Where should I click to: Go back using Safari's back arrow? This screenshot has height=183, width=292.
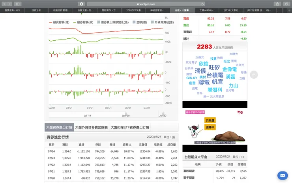(x=4, y=4)
